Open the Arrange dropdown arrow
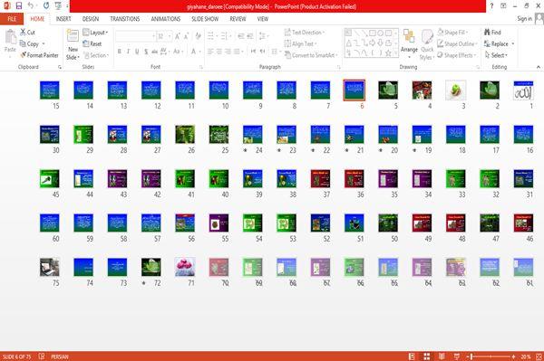The width and height of the screenshot is (544, 361). pyautogui.click(x=409, y=57)
